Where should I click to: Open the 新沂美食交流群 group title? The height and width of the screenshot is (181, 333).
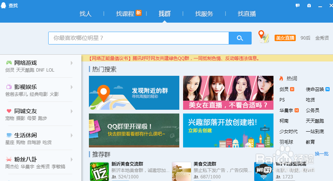[x=127, y=164]
